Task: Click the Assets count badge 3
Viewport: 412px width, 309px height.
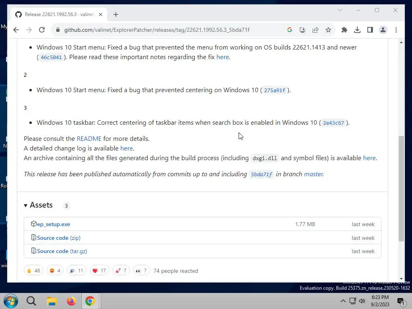Action: (66, 206)
